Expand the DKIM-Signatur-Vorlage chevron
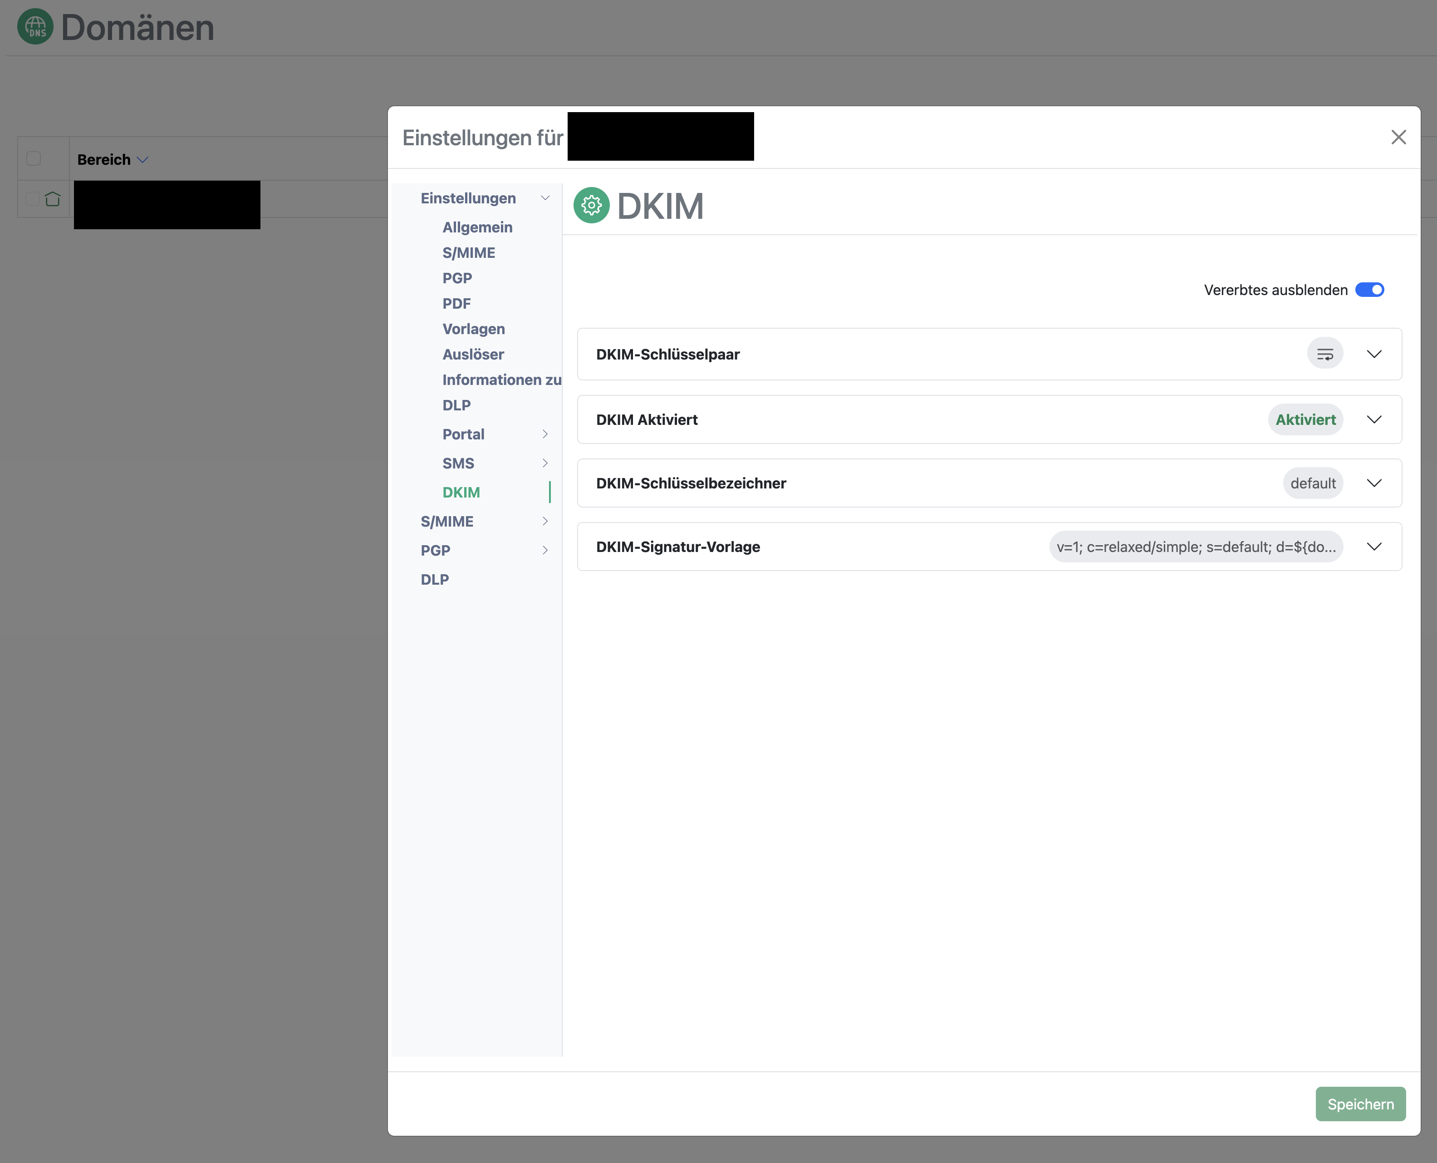 click(x=1374, y=547)
